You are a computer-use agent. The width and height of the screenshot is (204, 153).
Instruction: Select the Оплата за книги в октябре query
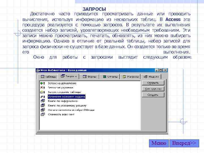71,110
